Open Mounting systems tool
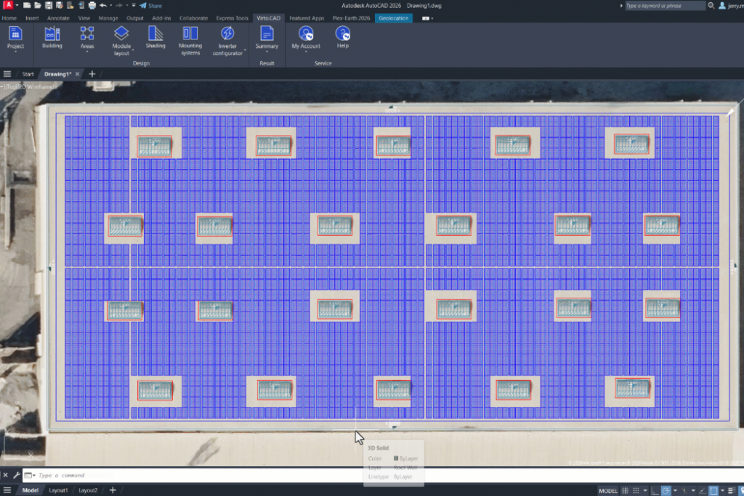 [190, 41]
